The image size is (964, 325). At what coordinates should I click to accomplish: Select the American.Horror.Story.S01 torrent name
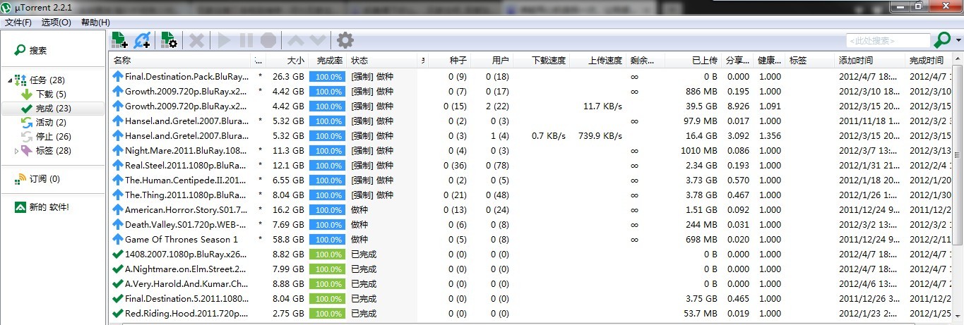tap(185, 209)
